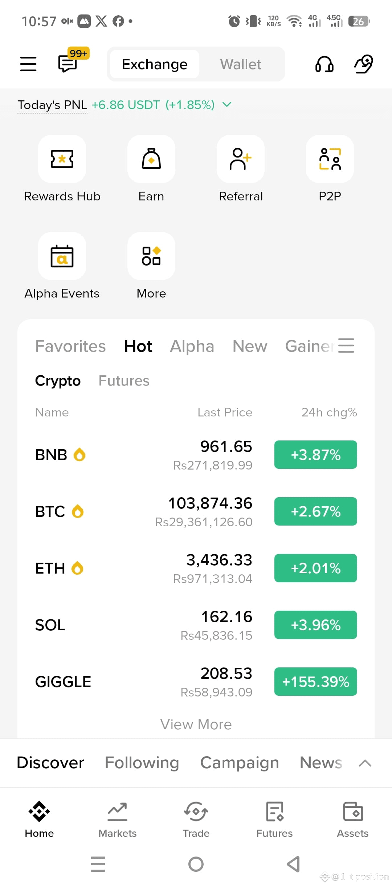This screenshot has height=886, width=392.
Task: Expand Today's PNL dropdown arrow
Action: coord(227,105)
